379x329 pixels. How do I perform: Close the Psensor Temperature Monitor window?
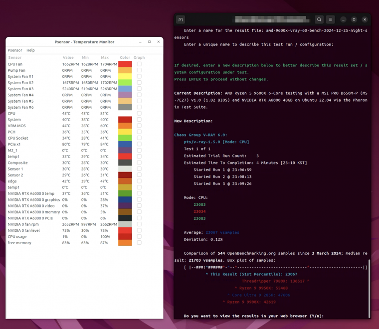click(x=159, y=42)
